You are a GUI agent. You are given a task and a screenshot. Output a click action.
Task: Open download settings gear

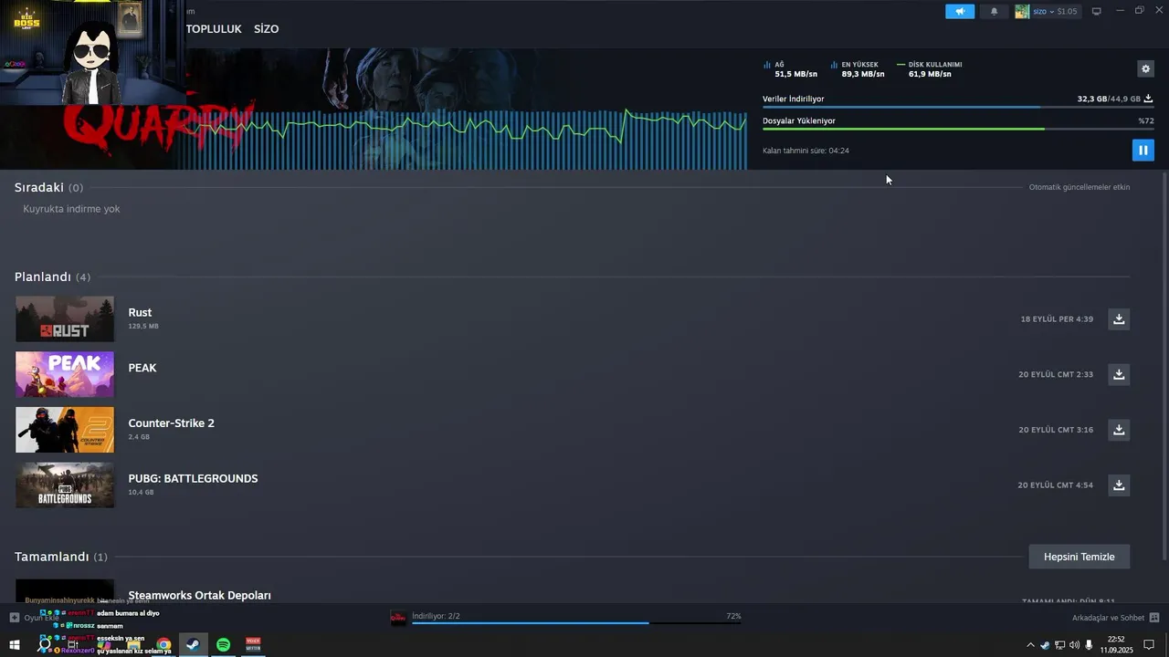click(x=1145, y=68)
